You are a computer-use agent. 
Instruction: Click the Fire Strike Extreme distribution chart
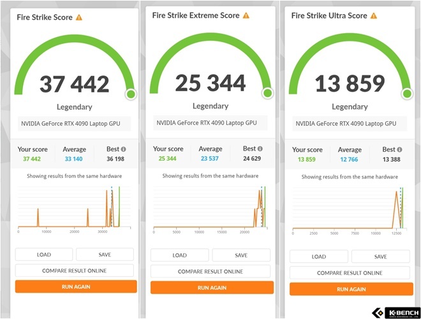(x=211, y=210)
